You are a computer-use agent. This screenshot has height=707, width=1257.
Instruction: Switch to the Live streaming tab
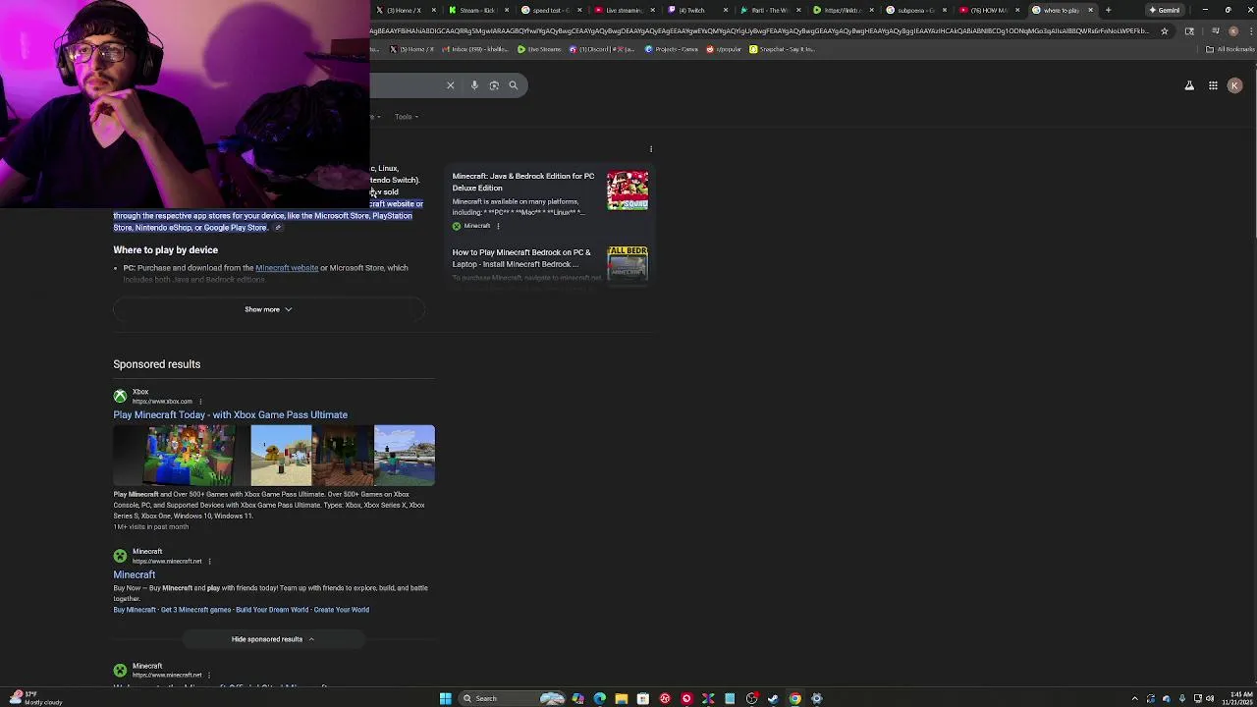626,10
